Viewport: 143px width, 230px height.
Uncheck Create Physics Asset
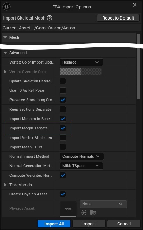(x=63, y=194)
